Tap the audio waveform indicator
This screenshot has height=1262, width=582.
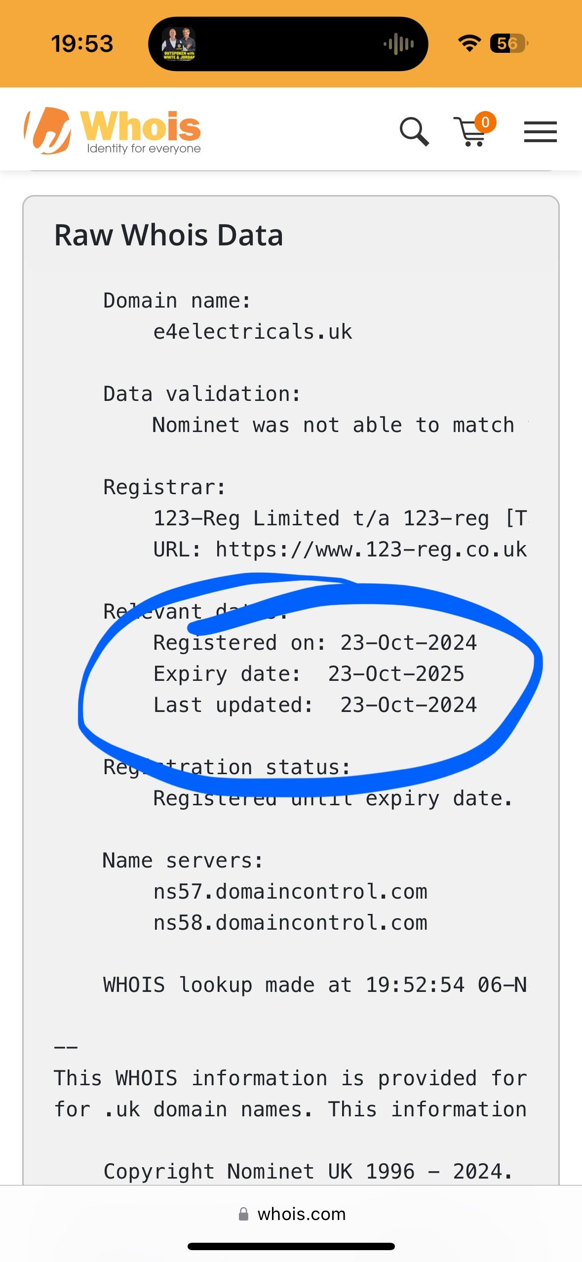399,44
